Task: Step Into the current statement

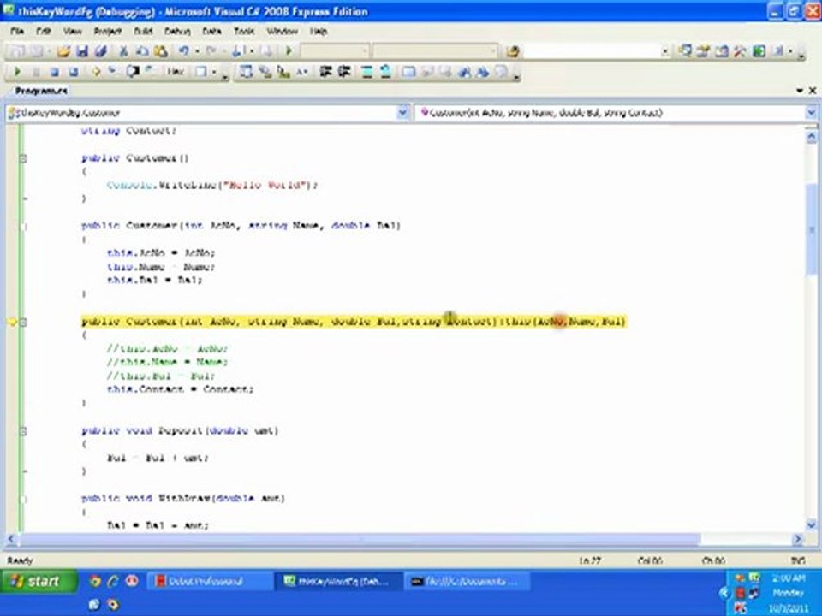Action: (113, 72)
